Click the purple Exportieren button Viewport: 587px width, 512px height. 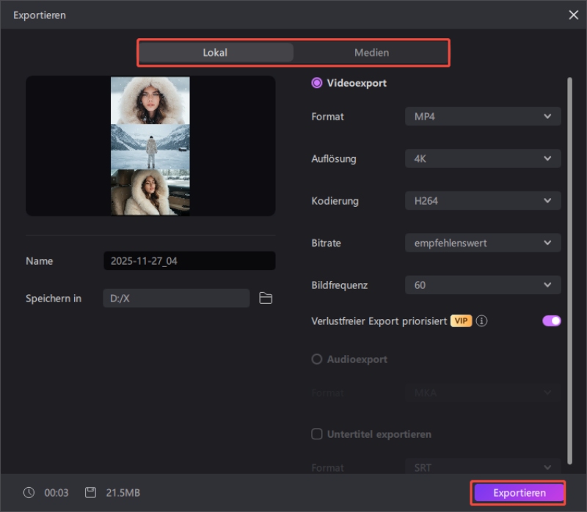click(x=519, y=493)
